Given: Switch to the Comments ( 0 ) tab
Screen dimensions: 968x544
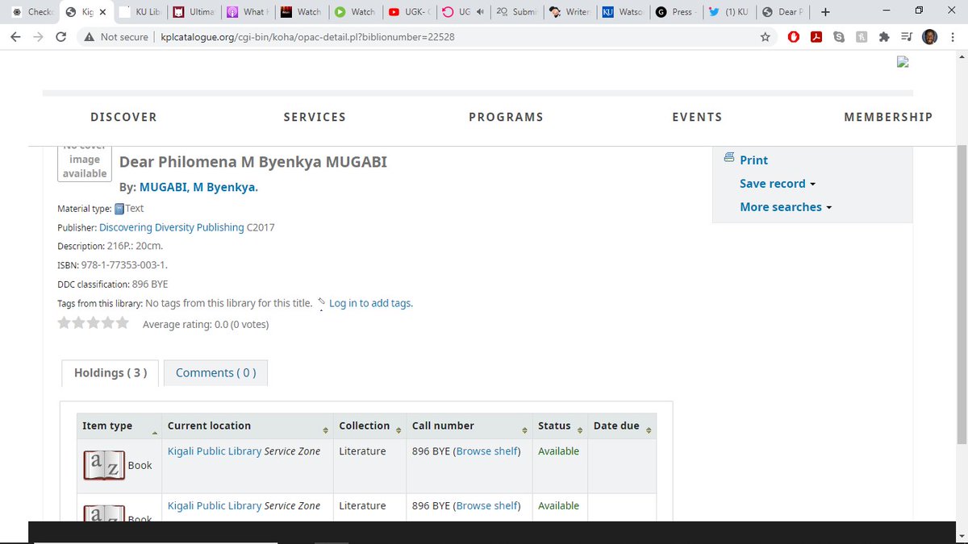Looking at the screenshot, I should [x=215, y=373].
